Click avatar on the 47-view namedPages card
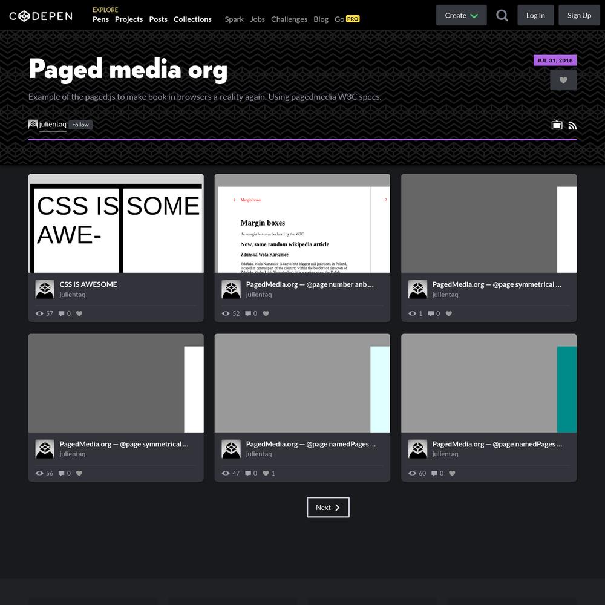This screenshot has width=605, height=605. 231,449
